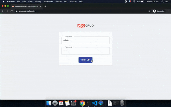Screen dimensions: 171x107
Task: Open the File menu
Action: tap(19, 1)
